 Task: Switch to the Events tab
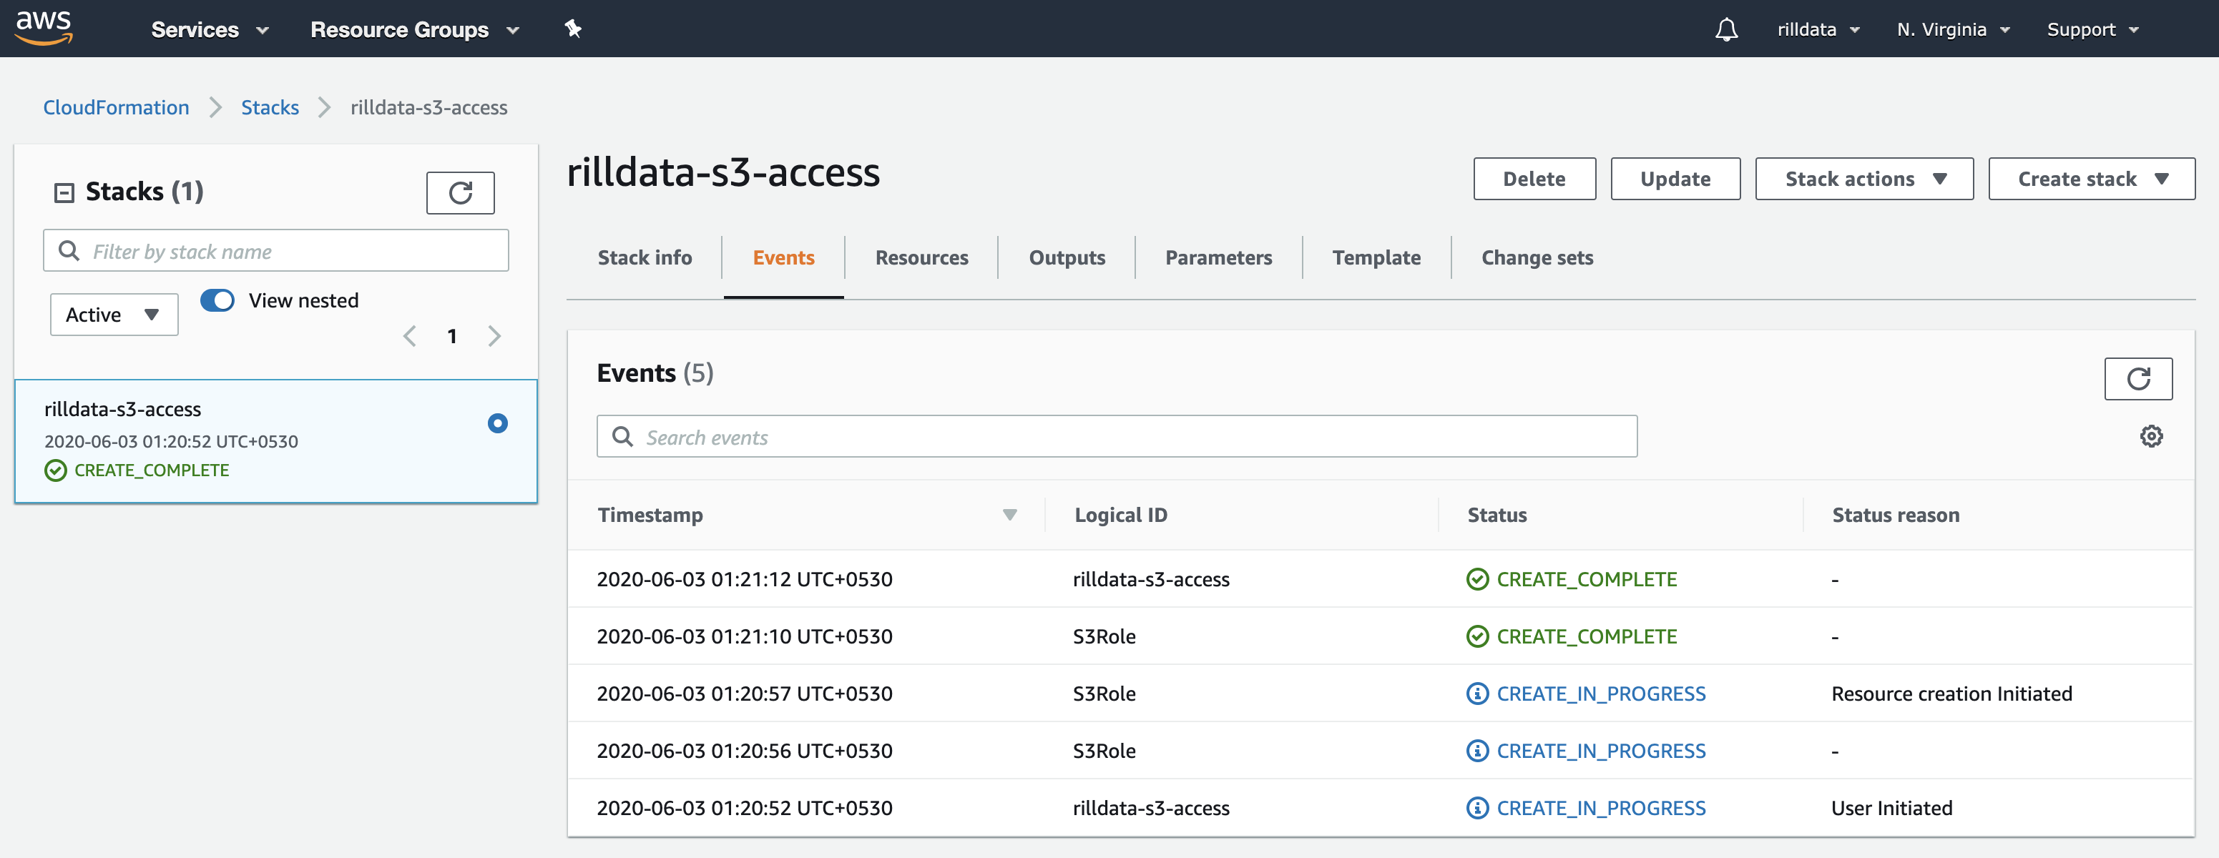point(783,257)
